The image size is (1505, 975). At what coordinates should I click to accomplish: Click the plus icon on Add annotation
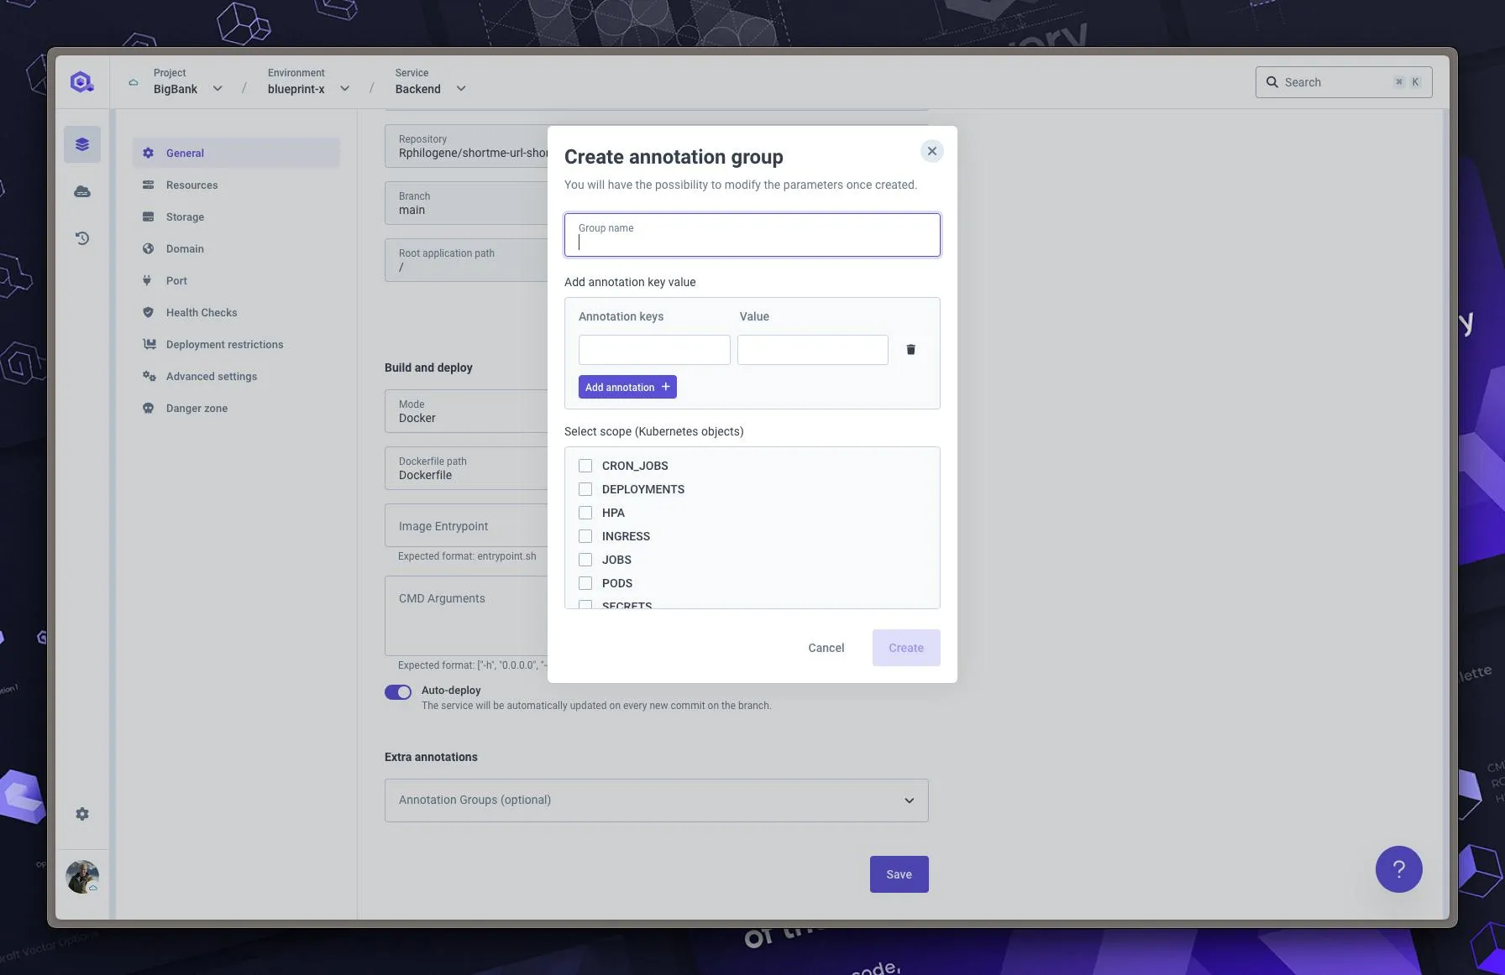tap(665, 387)
